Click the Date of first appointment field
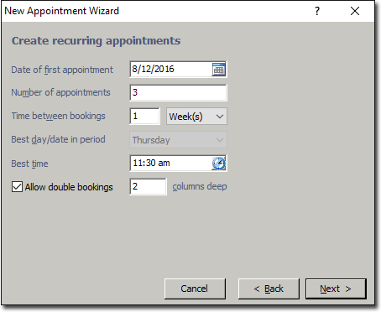The height and width of the screenshot is (312, 381). coord(170,69)
